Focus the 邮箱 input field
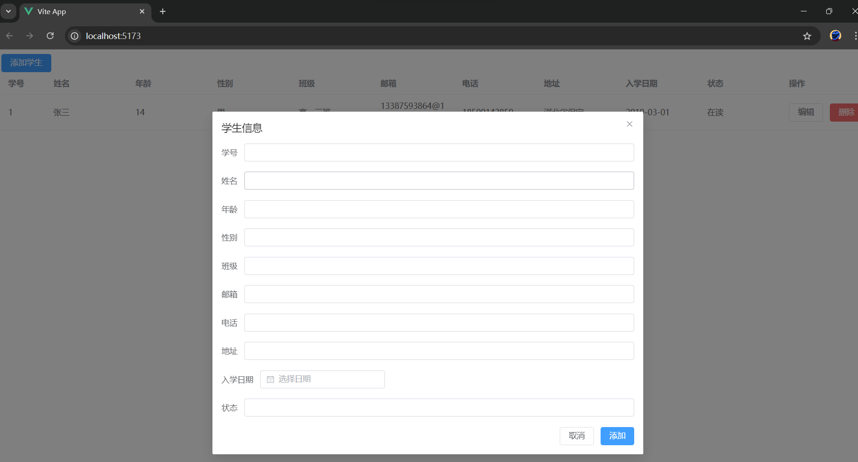The height and width of the screenshot is (462, 858). pyautogui.click(x=439, y=294)
